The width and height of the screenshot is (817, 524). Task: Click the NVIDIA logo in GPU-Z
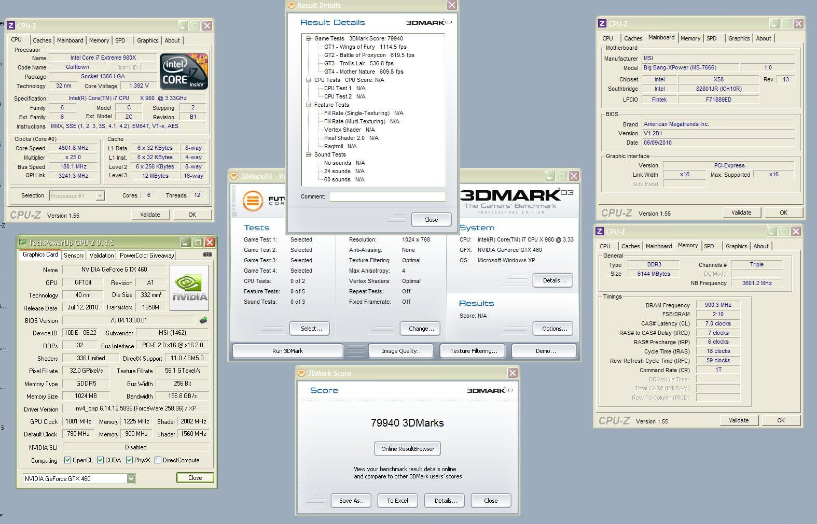189,288
